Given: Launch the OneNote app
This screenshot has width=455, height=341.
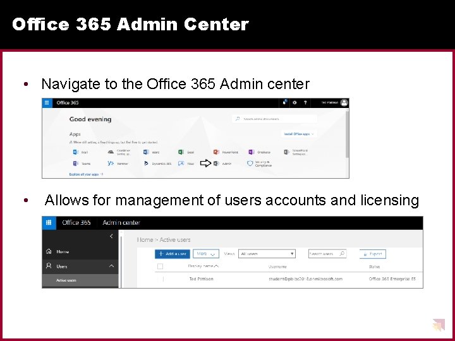Looking at the screenshot, I should click(x=260, y=152).
